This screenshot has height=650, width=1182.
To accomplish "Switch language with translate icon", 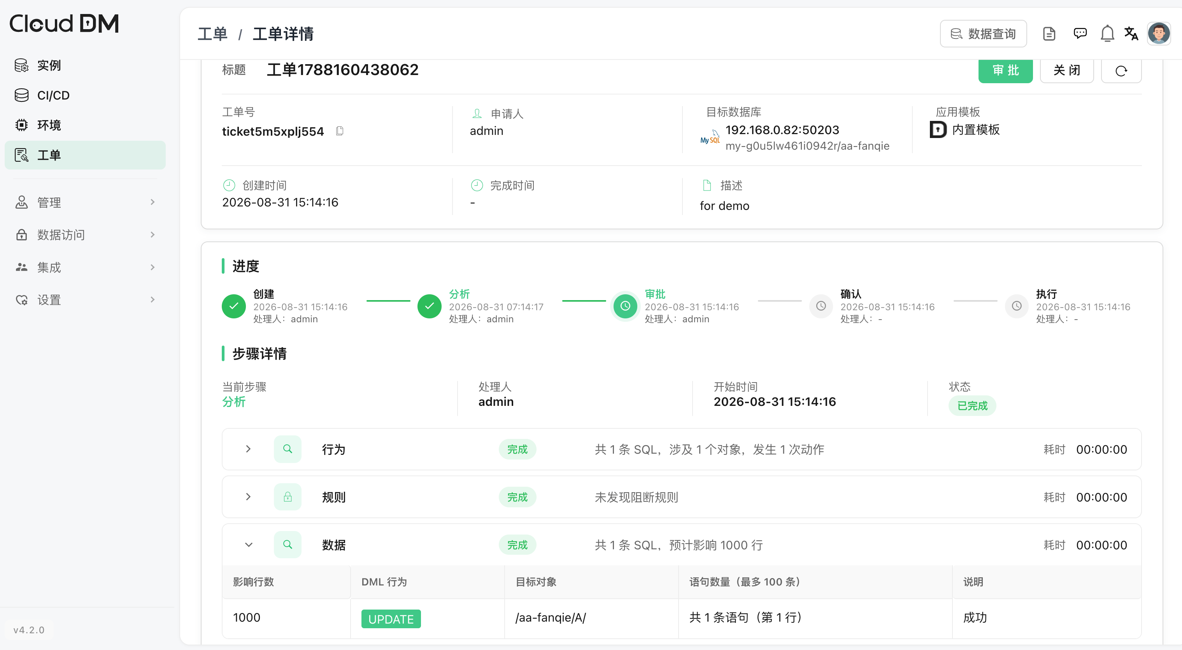I will coord(1131,33).
